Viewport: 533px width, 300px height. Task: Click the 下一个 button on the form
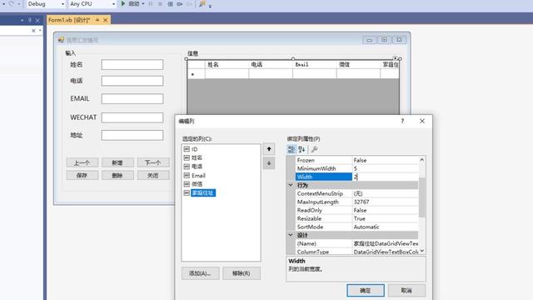tap(153, 162)
